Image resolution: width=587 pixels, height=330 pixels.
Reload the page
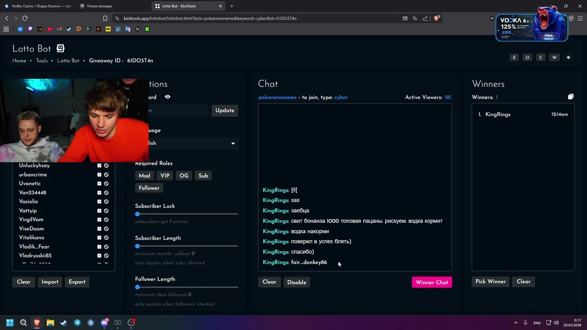pyautogui.click(x=25, y=18)
